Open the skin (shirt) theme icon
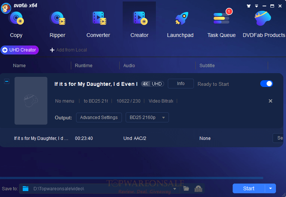The image size is (286, 197). click(249, 6)
